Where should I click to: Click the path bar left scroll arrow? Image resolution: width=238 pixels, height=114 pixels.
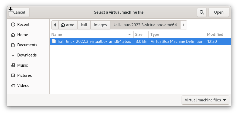tap(55, 25)
